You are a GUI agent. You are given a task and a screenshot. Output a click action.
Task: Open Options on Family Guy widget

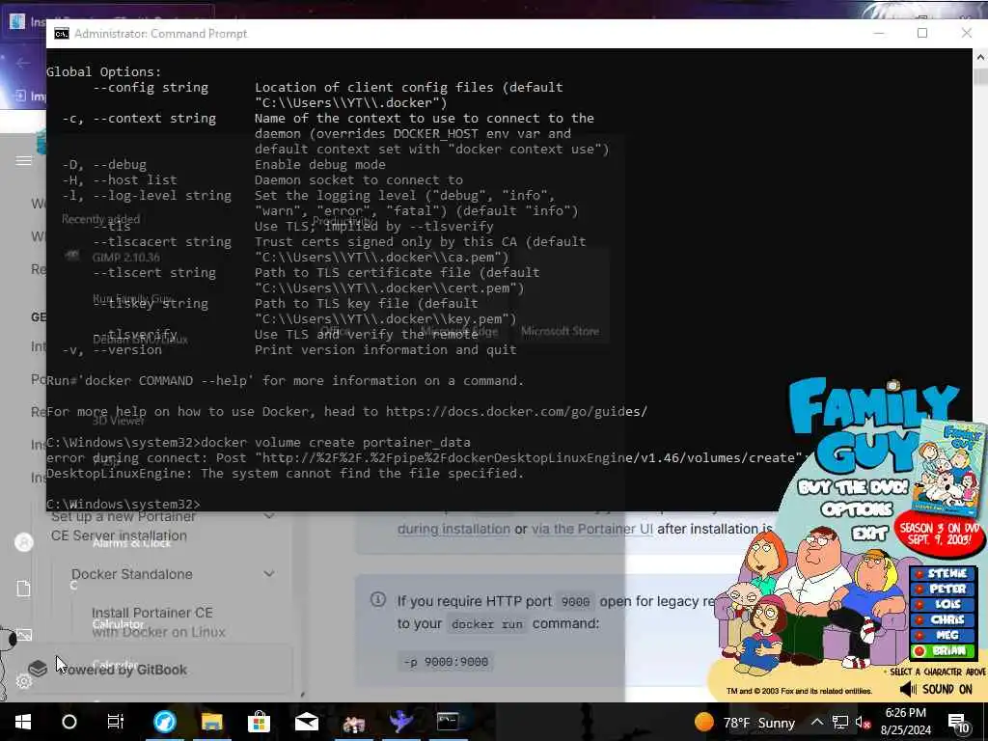[856, 509]
